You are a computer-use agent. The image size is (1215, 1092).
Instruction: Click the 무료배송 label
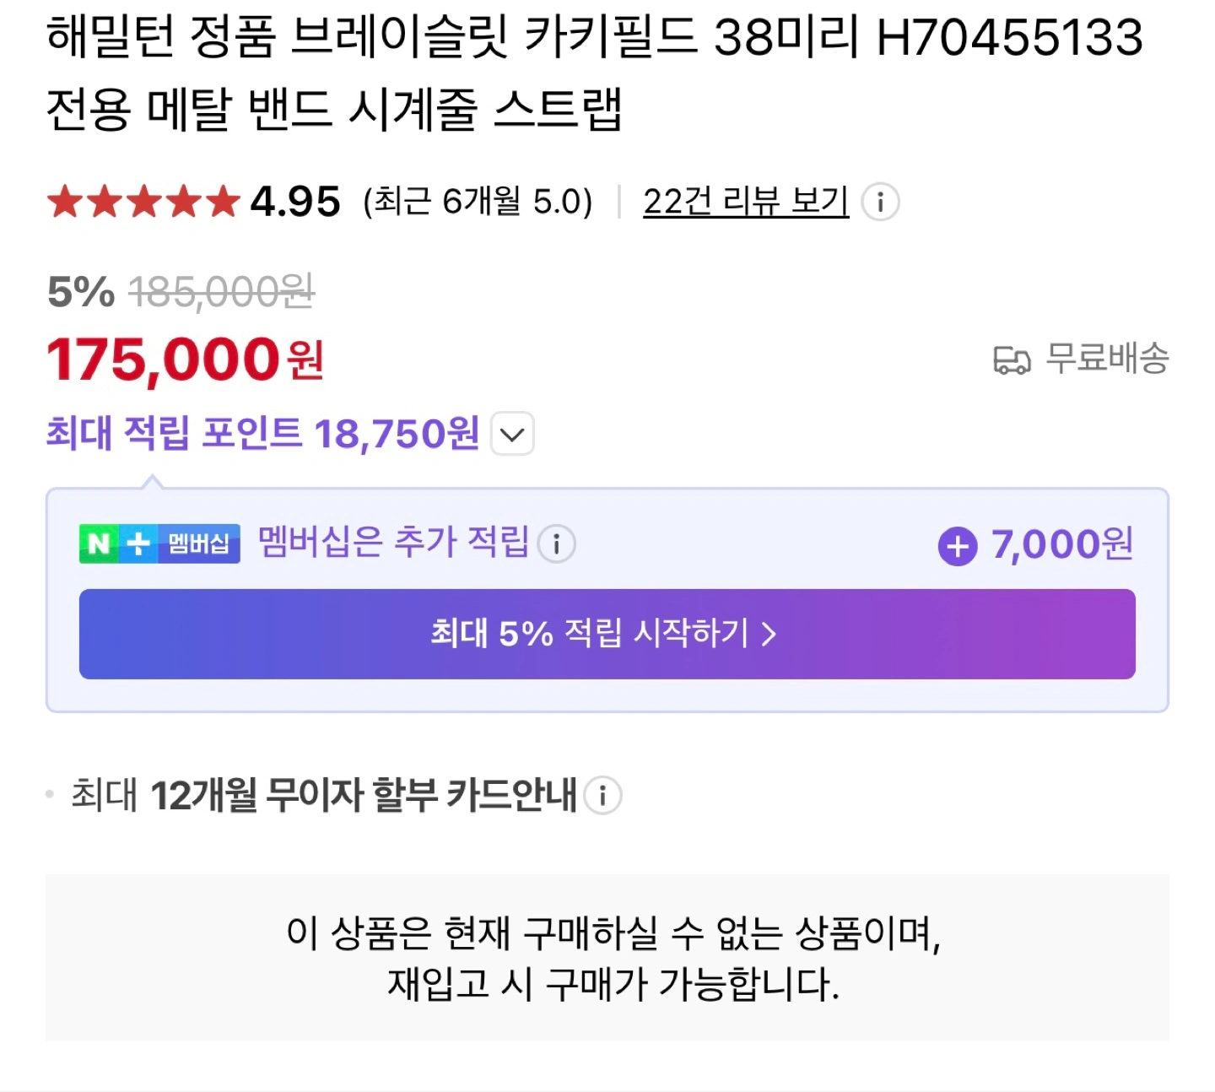[x=1107, y=359]
